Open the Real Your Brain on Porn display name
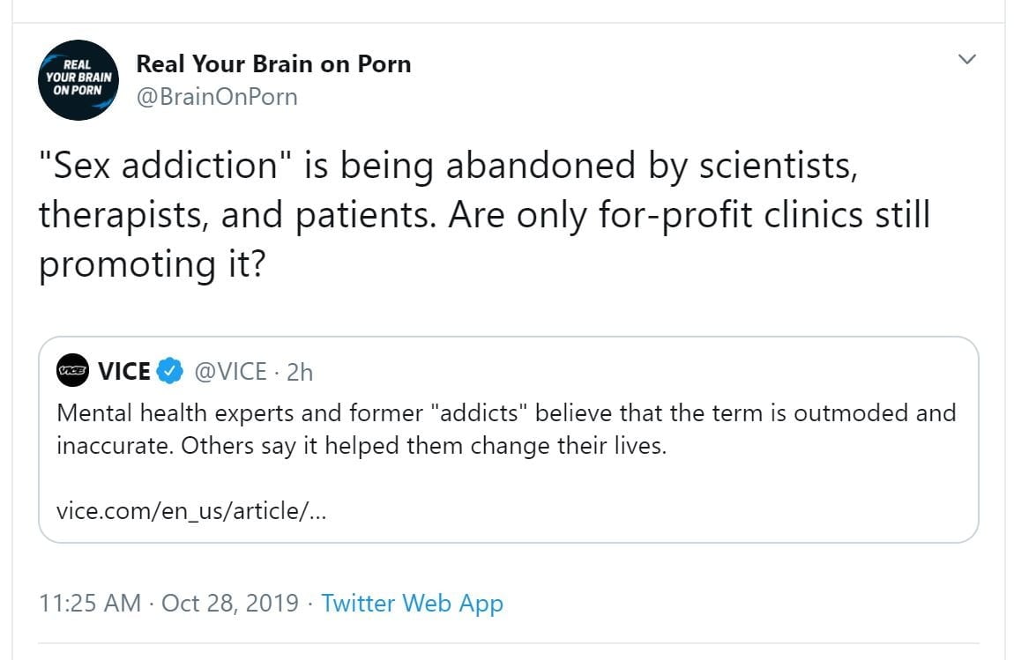This screenshot has height=660, width=1014. pyautogui.click(x=273, y=63)
